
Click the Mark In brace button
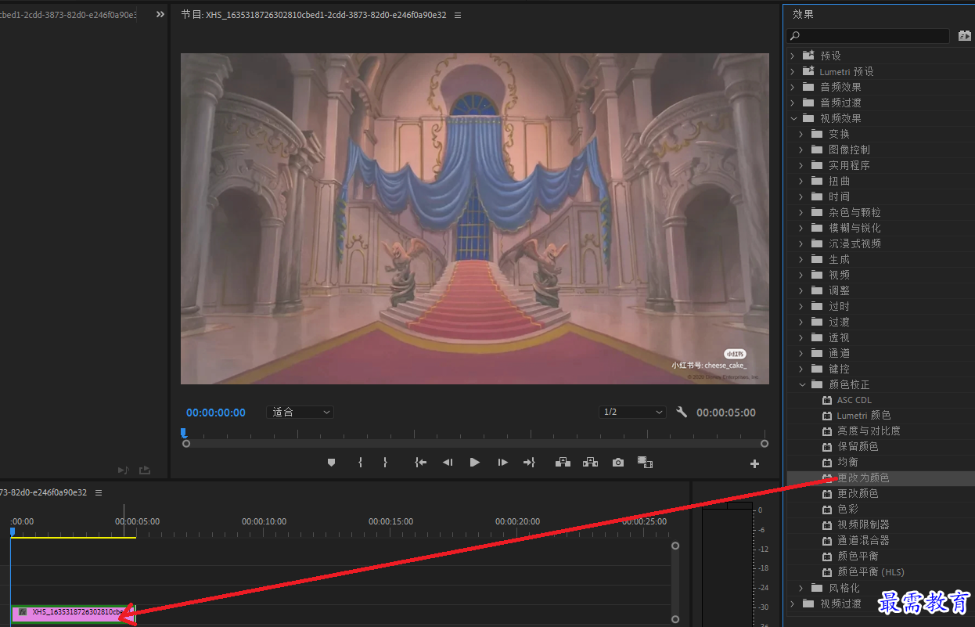click(x=360, y=463)
